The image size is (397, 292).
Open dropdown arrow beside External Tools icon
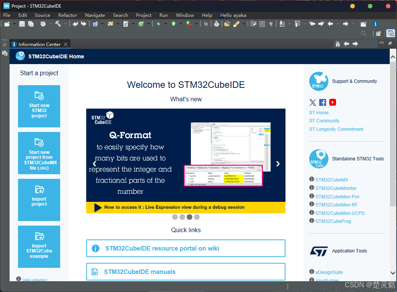pyautogui.click(x=197, y=24)
